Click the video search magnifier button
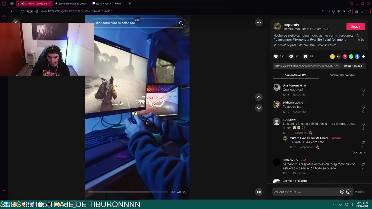 (181, 23)
